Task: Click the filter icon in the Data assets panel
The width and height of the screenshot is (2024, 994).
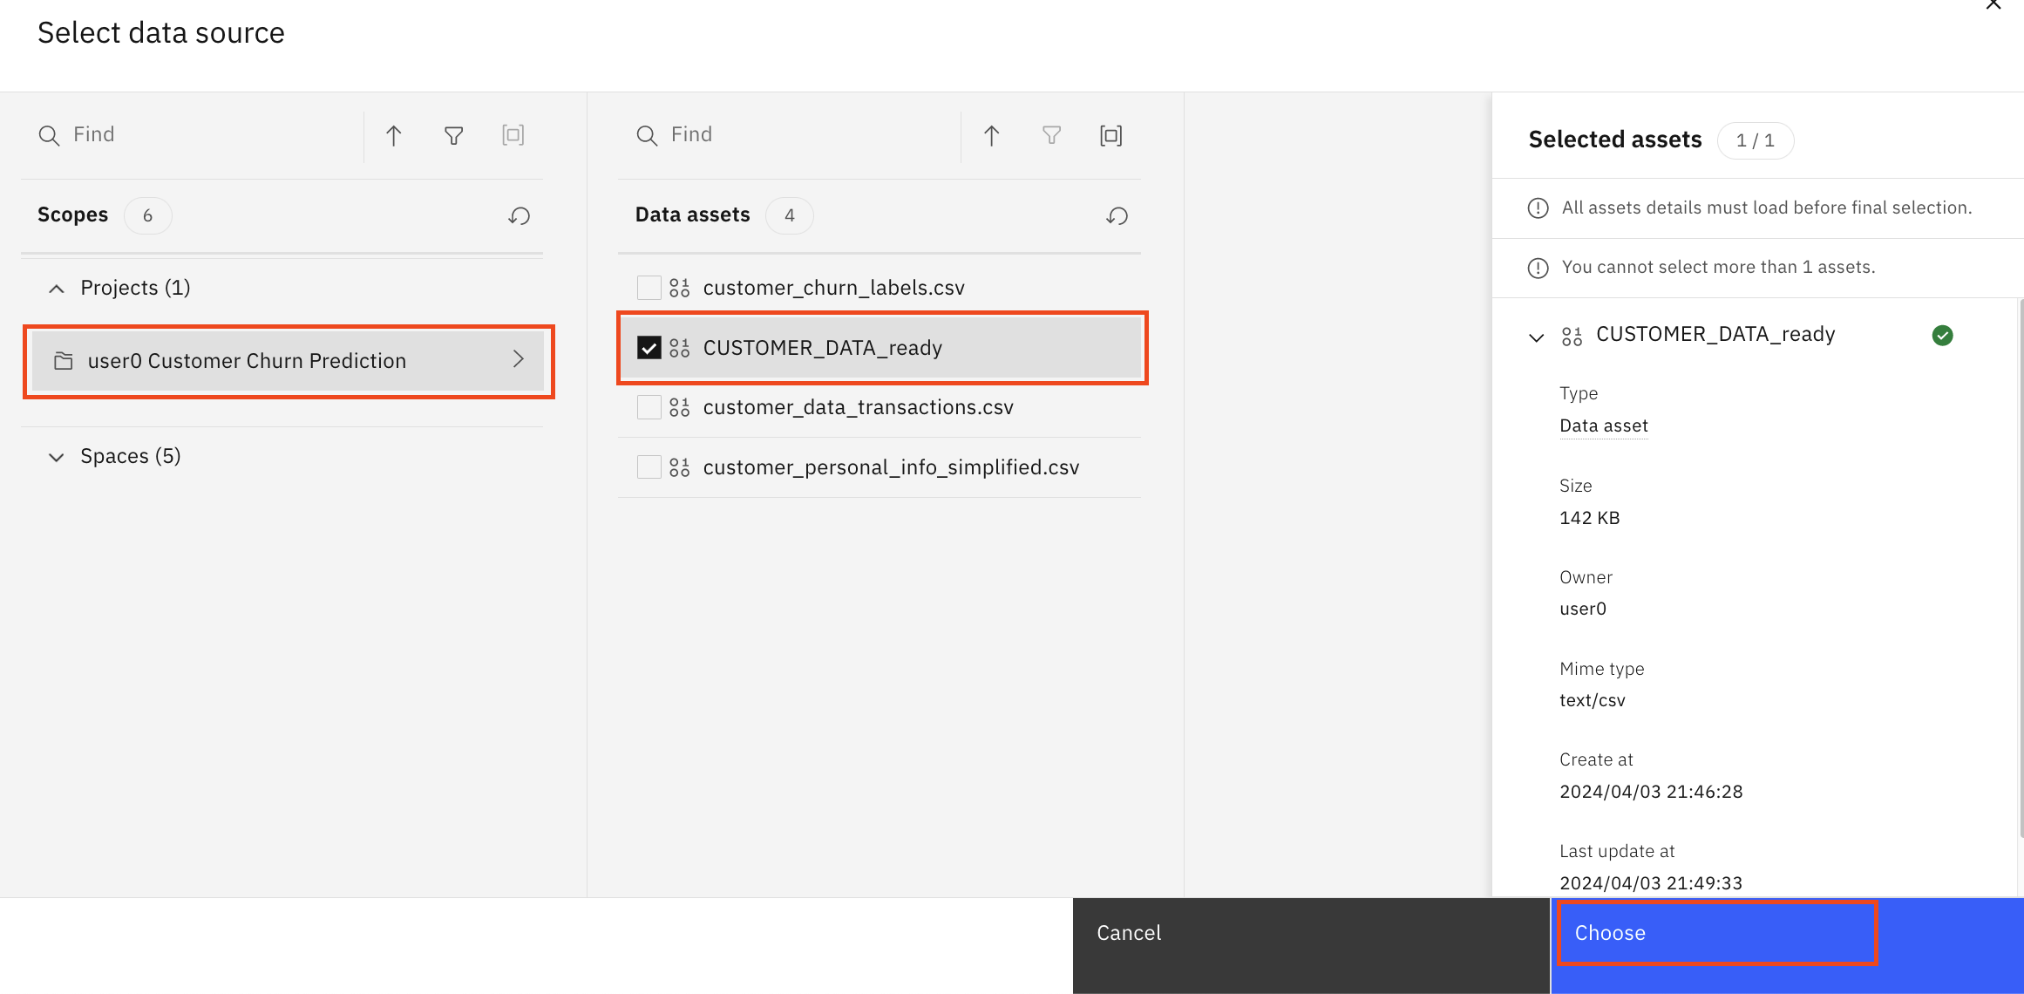Action: pos(1052,133)
